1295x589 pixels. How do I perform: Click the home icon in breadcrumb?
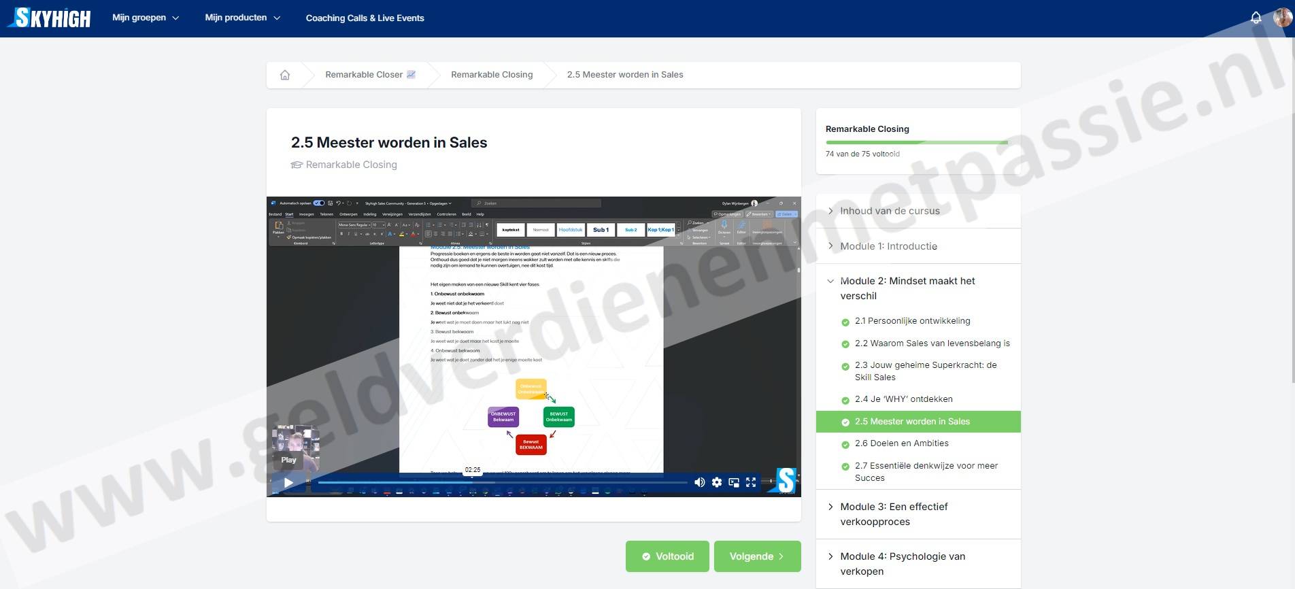point(285,75)
